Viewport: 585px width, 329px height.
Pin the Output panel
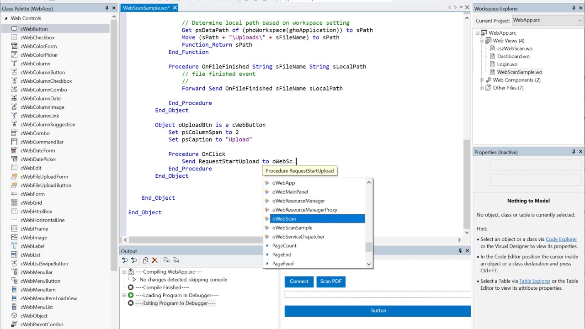point(460,250)
